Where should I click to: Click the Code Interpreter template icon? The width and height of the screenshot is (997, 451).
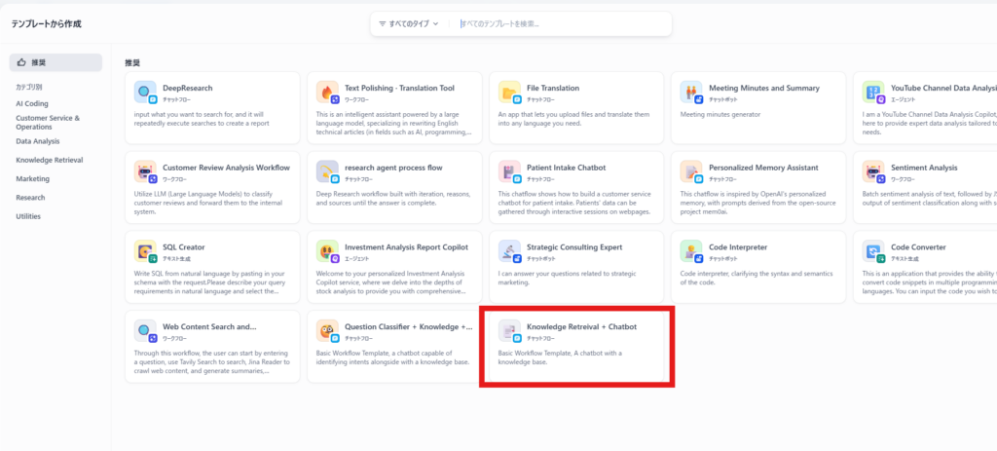[691, 252]
